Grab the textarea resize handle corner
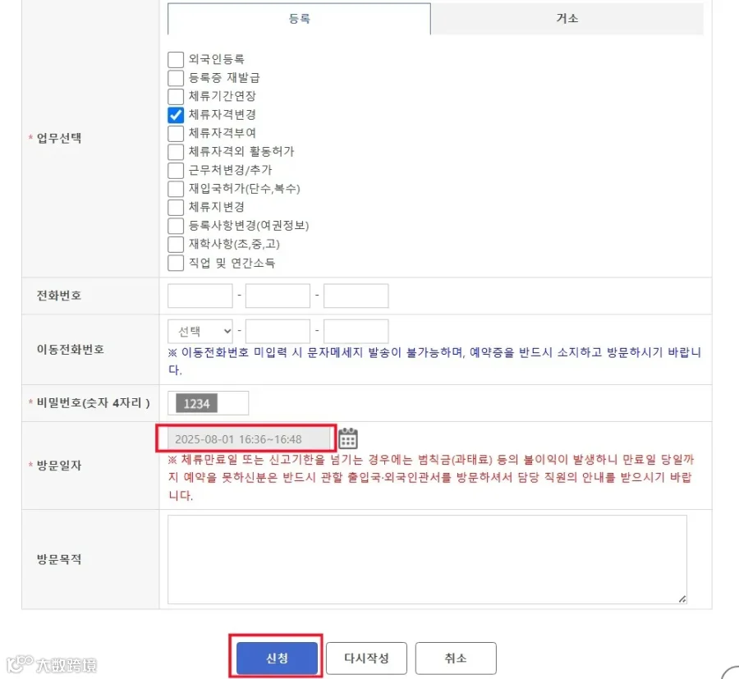Image resolution: width=739 pixels, height=679 pixels. click(x=682, y=599)
